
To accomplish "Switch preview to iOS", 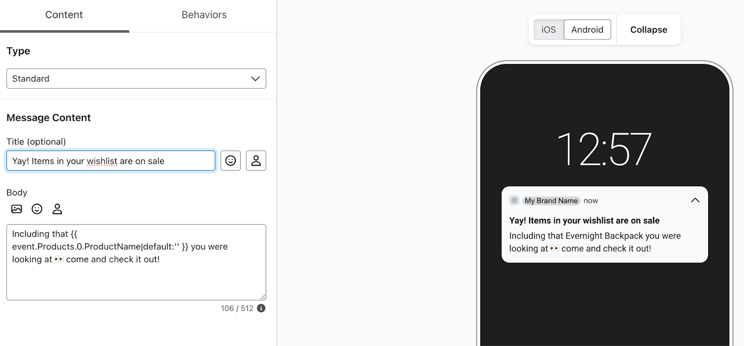I will (549, 30).
